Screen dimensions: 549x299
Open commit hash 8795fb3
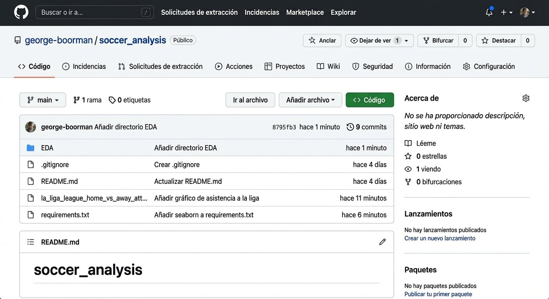coord(284,127)
